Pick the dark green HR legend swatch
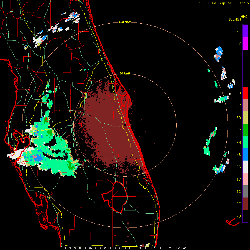This screenshot has width=250, height=250. pyautogui.click(x=245, y=130)
